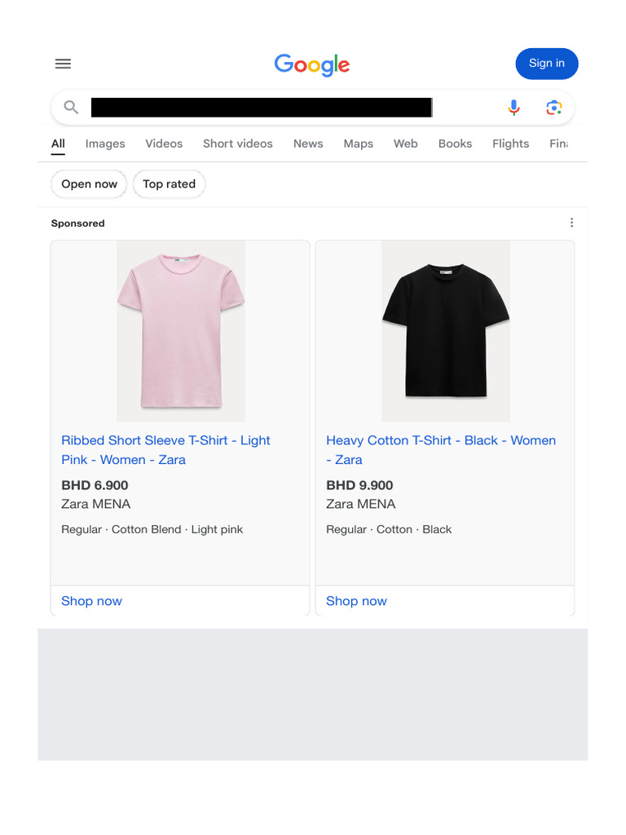
Task: Open the hamburger main menu
Action: [63, 64]
